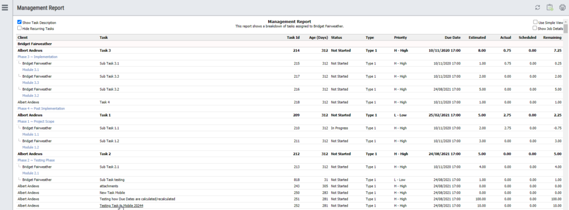
Task: Sort by the Remaining column header
Action: click(553, 37)
